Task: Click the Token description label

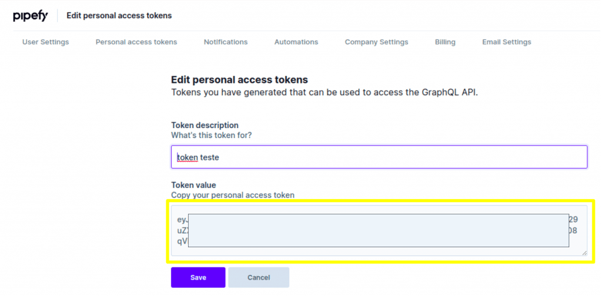Action: 205,125
